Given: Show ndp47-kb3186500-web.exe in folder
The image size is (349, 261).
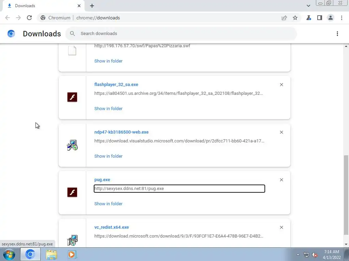Looking at the screenshot, I should pos(108,156).
